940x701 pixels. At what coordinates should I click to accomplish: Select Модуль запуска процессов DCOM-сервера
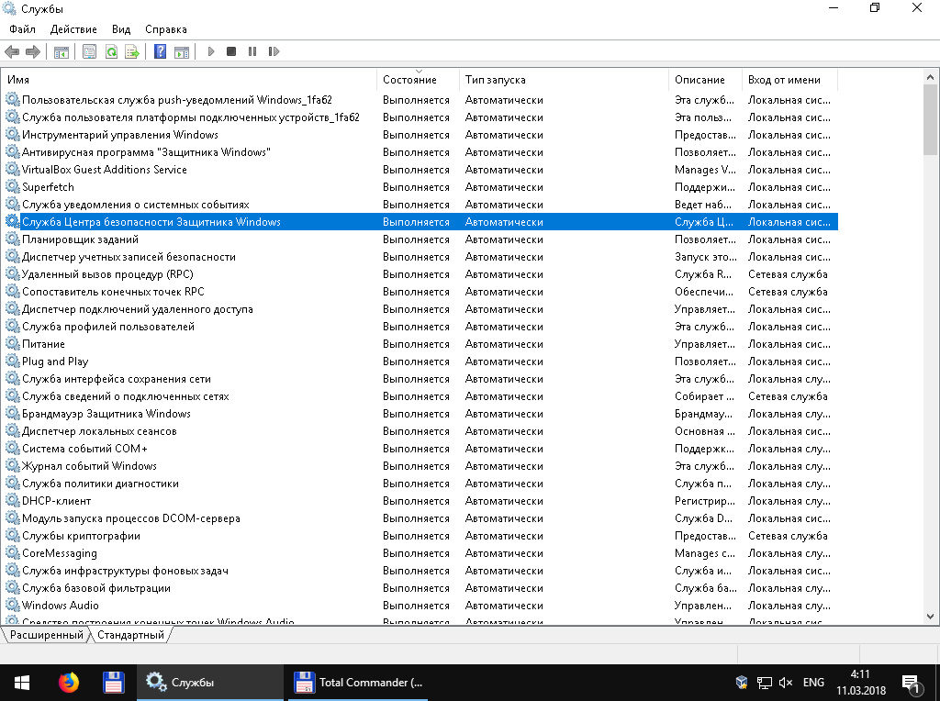click(131, 518)
